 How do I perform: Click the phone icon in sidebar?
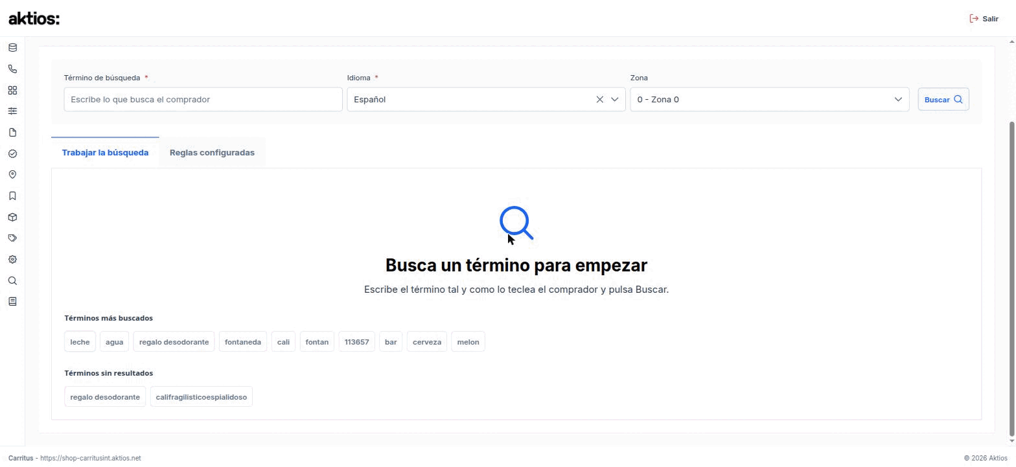12,69
